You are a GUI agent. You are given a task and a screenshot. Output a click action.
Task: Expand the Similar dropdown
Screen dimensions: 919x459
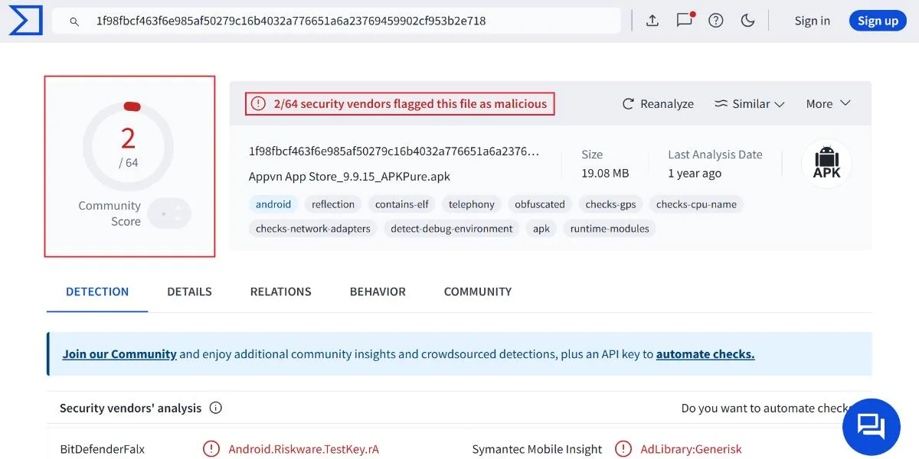pyautogui.click(x=750, y=104)
